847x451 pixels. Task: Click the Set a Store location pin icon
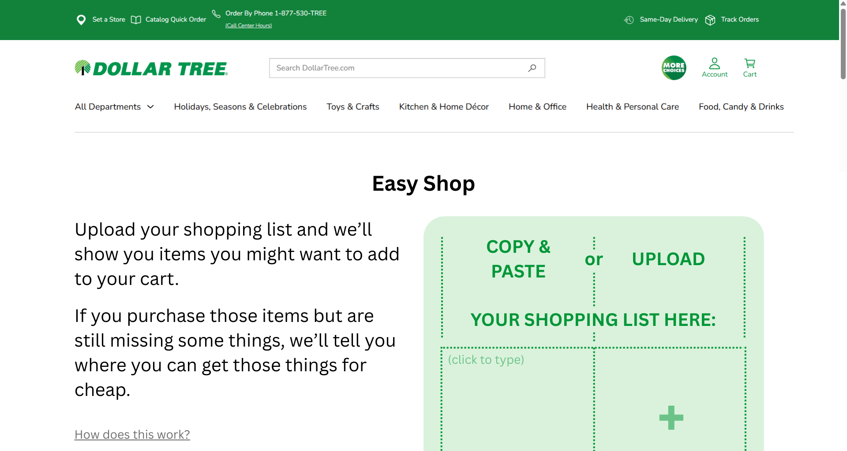[x=81, y=20]
